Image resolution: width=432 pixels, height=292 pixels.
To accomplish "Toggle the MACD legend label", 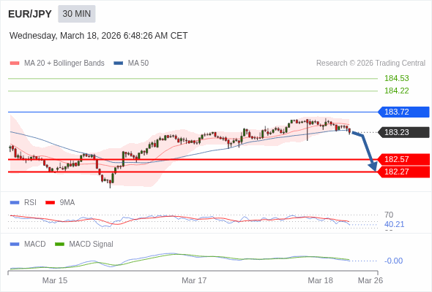I will (x=35, y=245).
